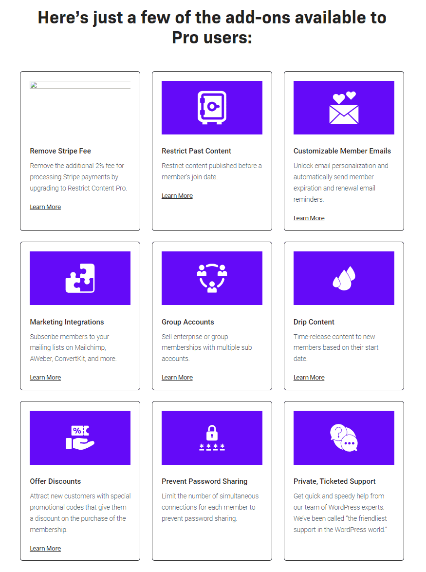Open Learn More under Offer Discounts

pos(45,548)
